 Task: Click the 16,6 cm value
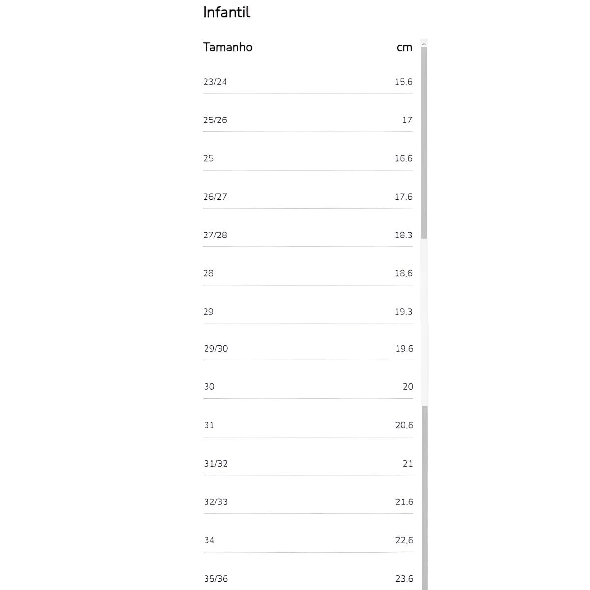point(403,158)
